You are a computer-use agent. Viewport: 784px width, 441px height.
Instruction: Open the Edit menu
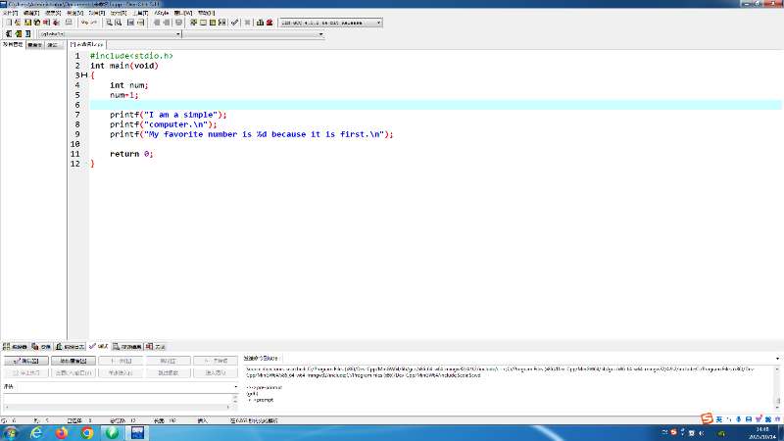pyautogui.click(x=31, y=13)
